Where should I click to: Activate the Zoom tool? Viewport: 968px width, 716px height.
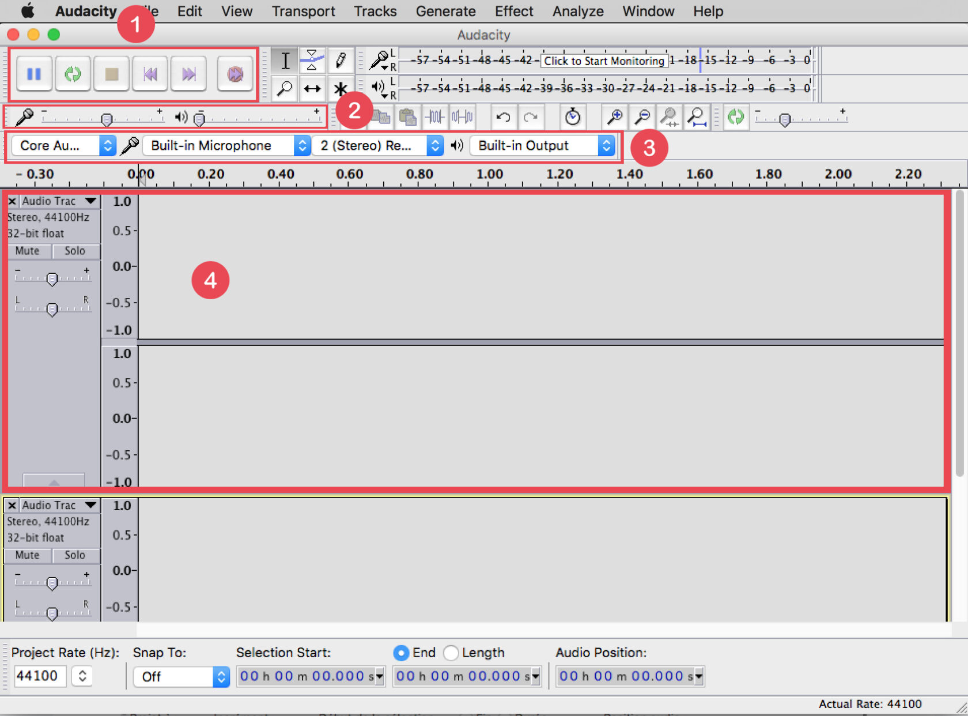coord(284,88)
